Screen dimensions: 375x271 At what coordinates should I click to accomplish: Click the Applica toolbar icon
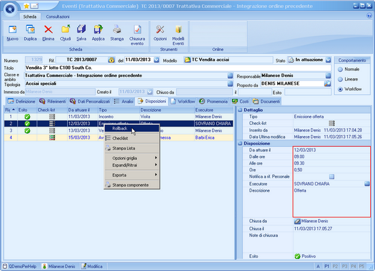(x=98, y=29)
